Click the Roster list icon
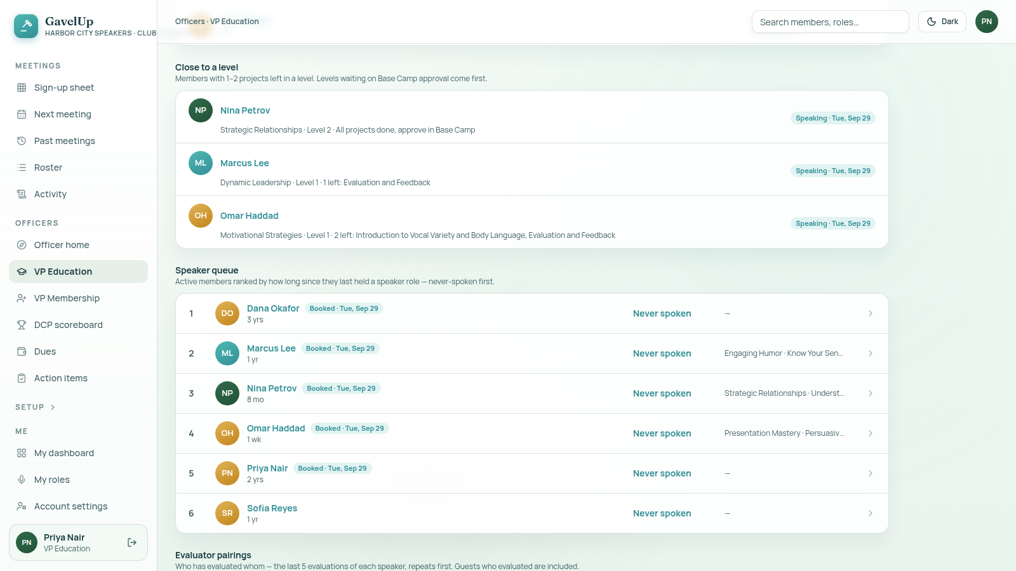This screenshot has height=571, width=1016. click(x=22, y=167)
